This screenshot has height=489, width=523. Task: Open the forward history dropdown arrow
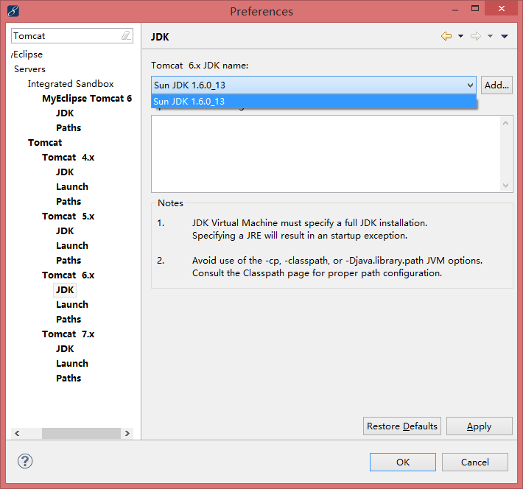[490, 36]
